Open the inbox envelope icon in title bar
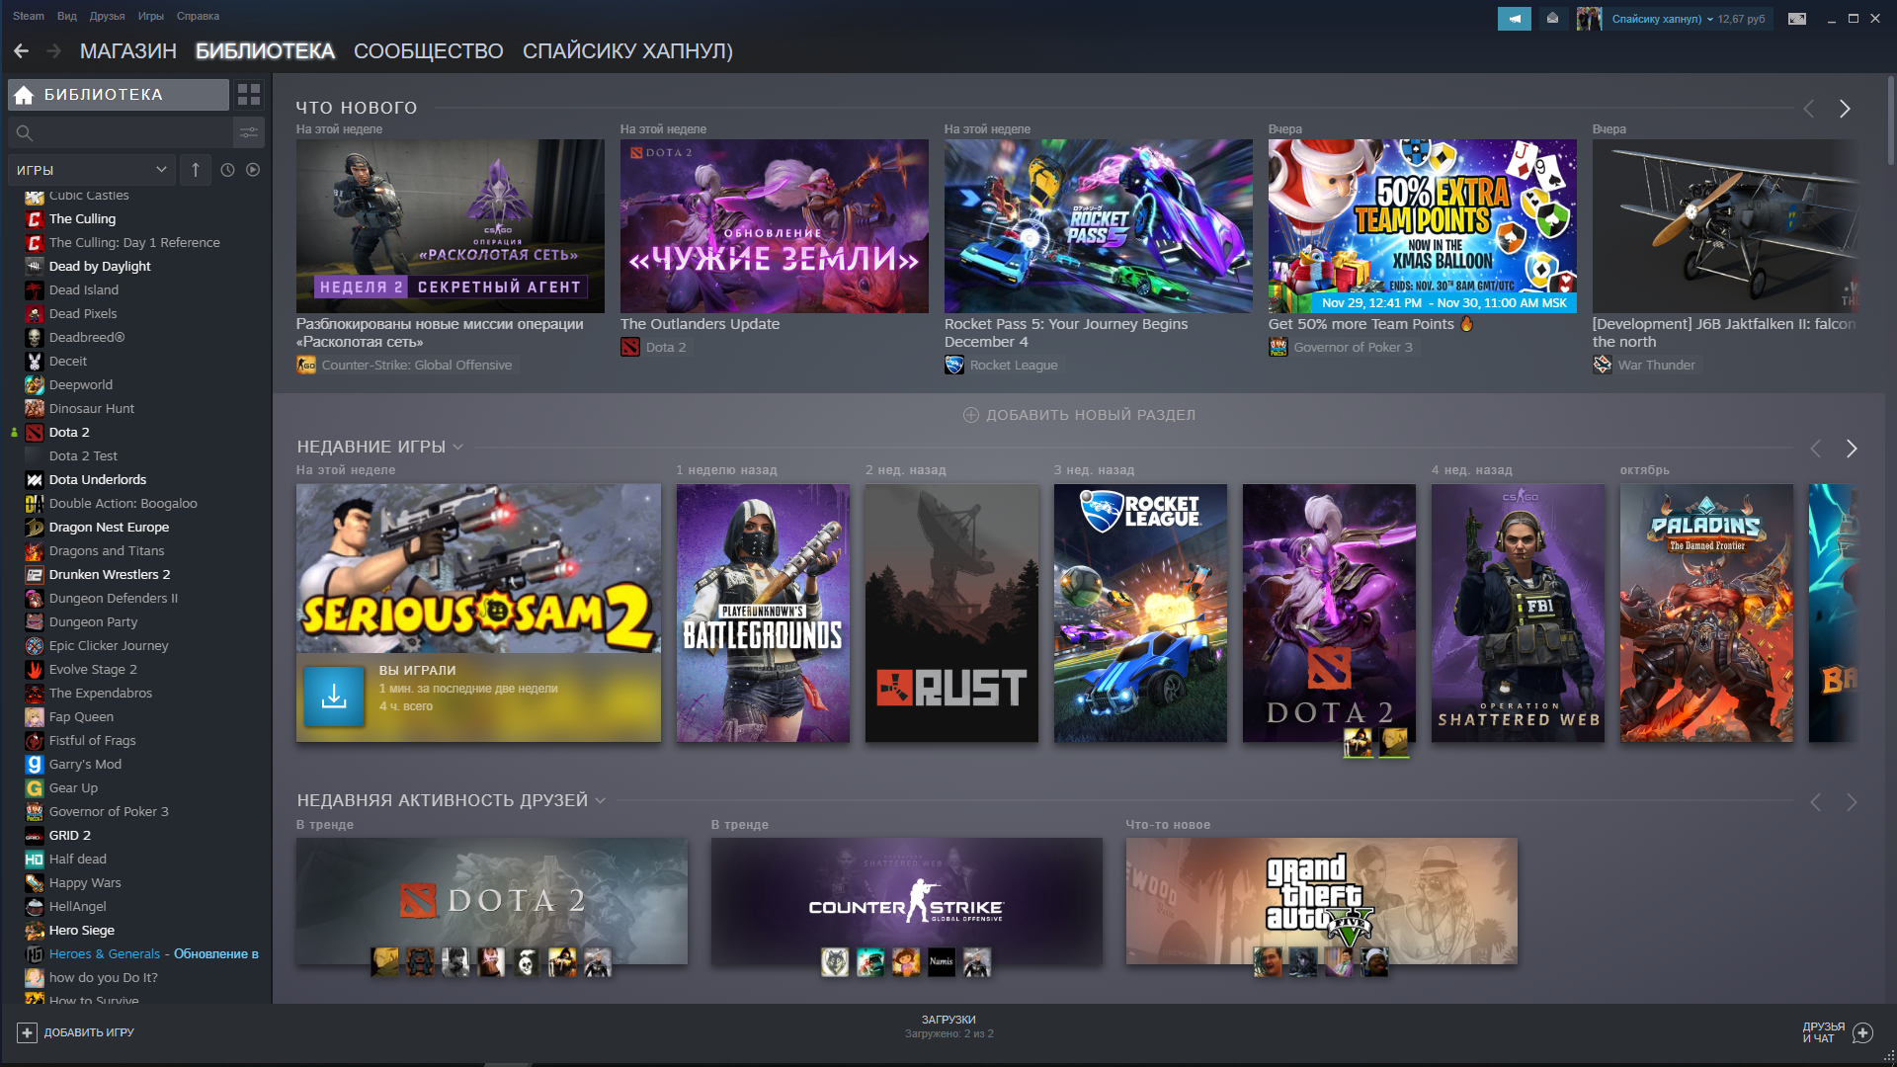 pyautogui.click(x=1552, y=19)
